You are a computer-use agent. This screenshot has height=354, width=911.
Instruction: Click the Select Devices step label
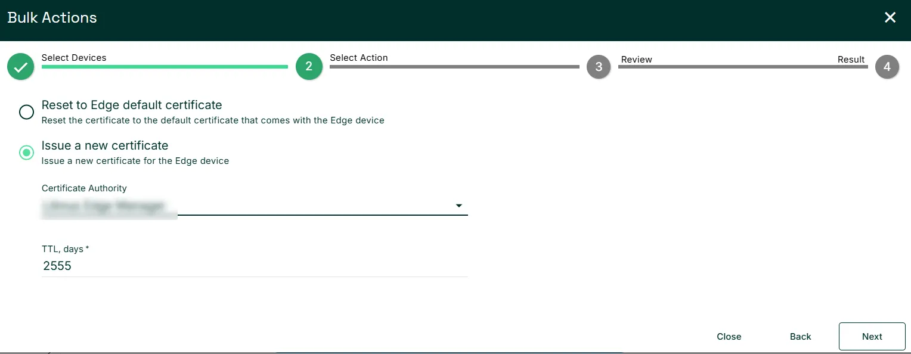click(x=74, y=58)
